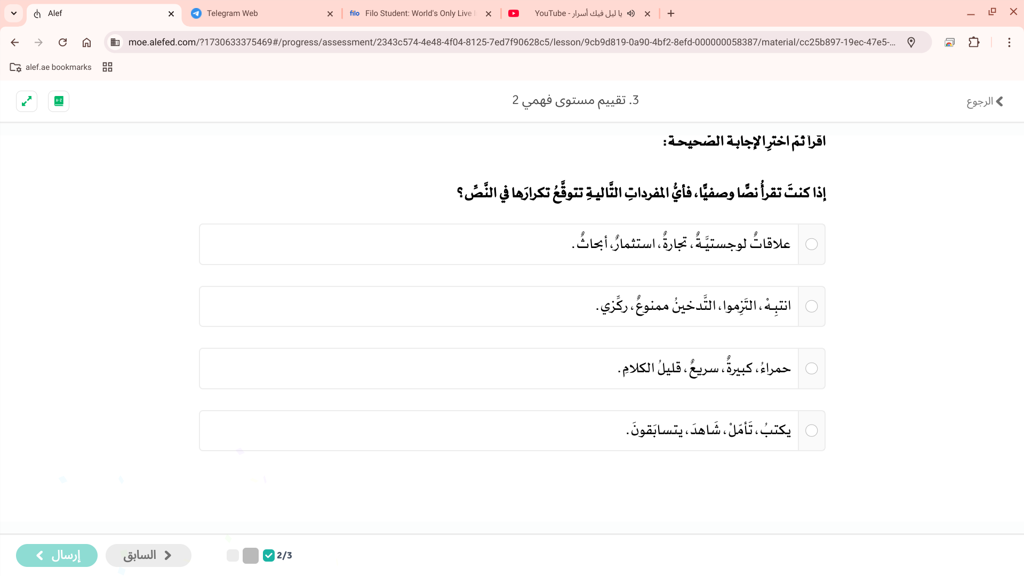The image size is (1024, 576).
Task: Select the fourth answer radio button
Action: 811,430
